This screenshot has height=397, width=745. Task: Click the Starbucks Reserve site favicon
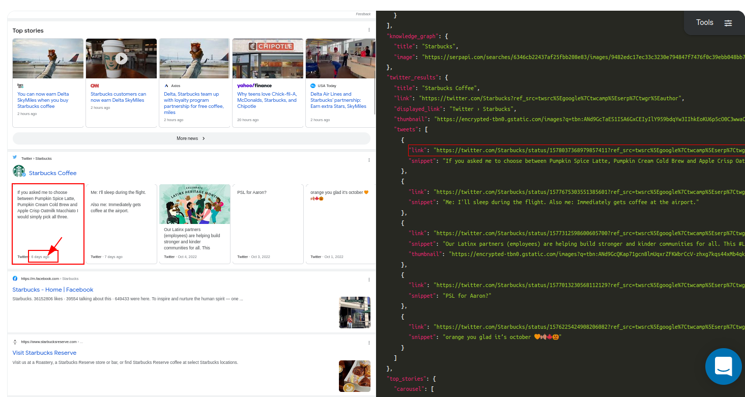click(x=16, y=342)
